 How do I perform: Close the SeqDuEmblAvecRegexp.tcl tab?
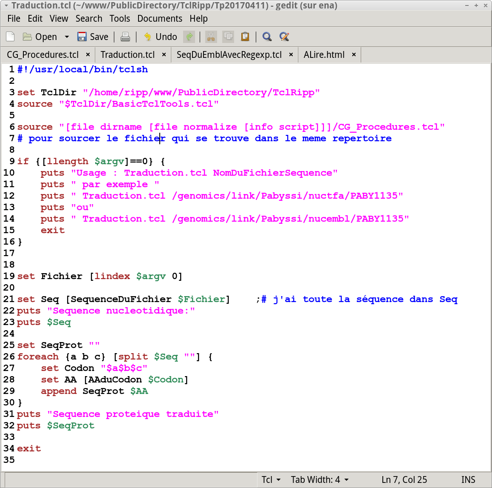point(291,55)
